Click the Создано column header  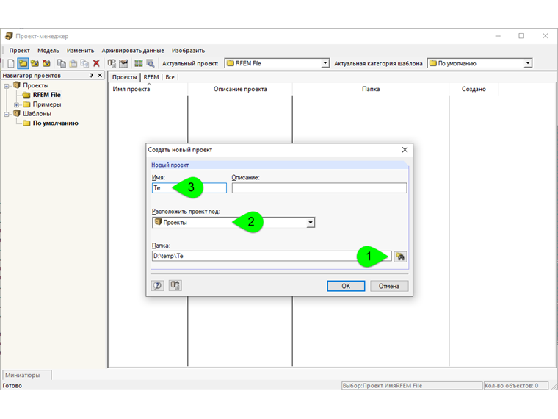474,89
